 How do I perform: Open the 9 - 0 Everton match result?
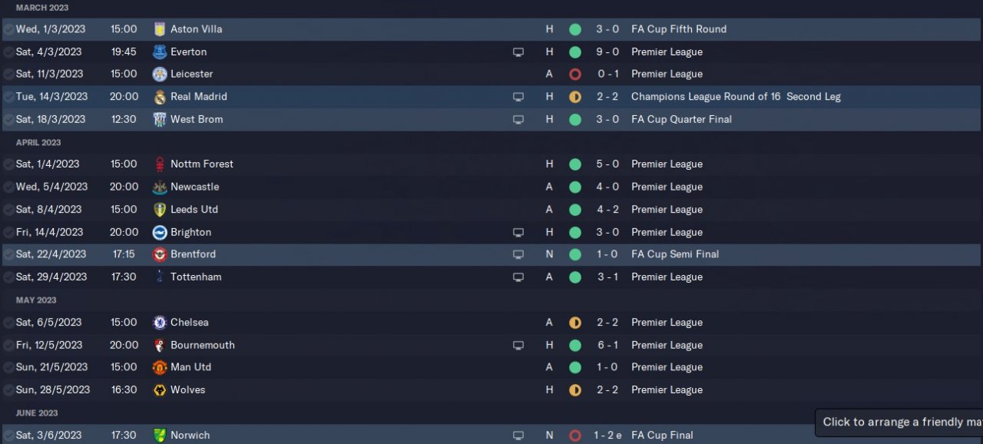(607, 52)
